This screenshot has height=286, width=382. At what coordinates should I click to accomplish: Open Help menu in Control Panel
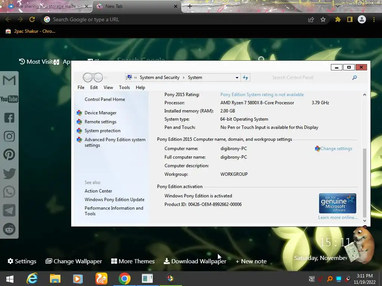coord(140,87)
